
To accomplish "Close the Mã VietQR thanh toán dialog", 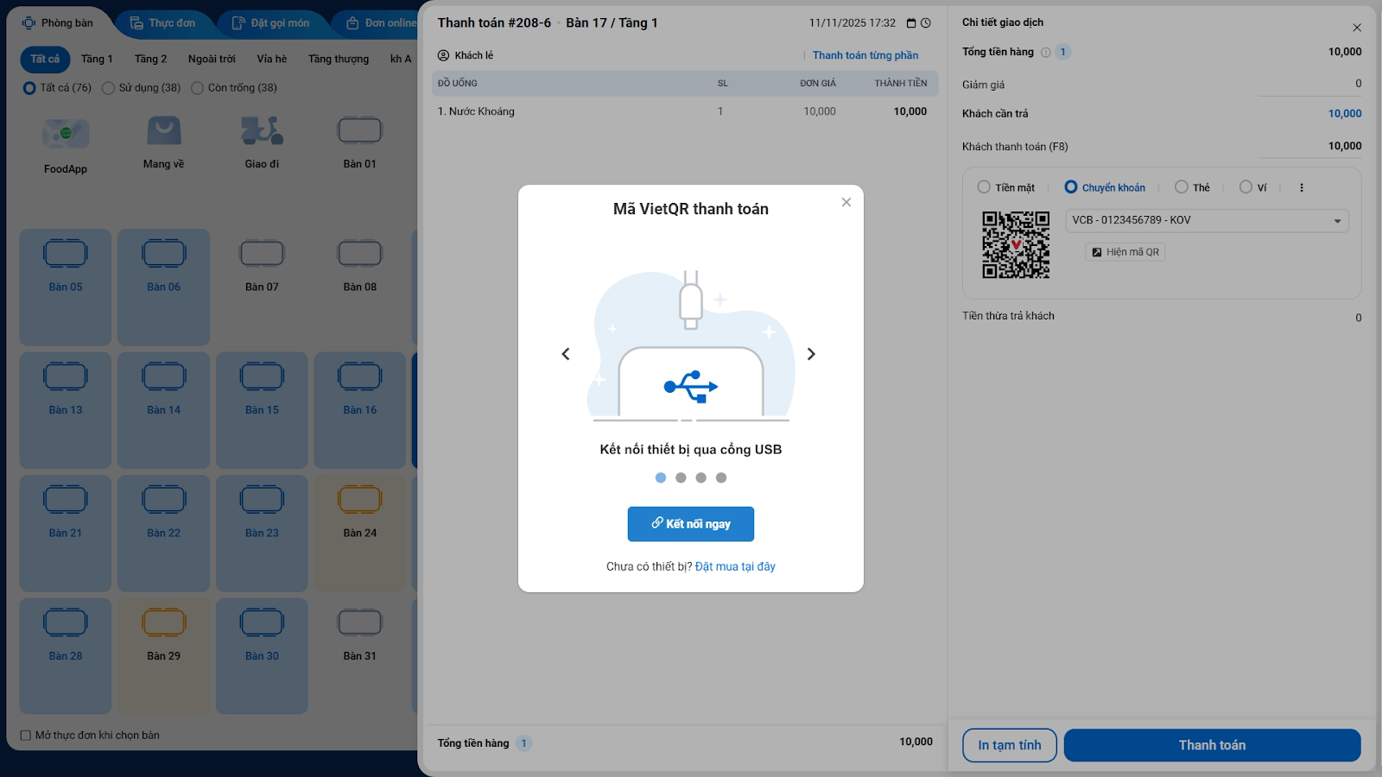I will (x=846, y=202).
